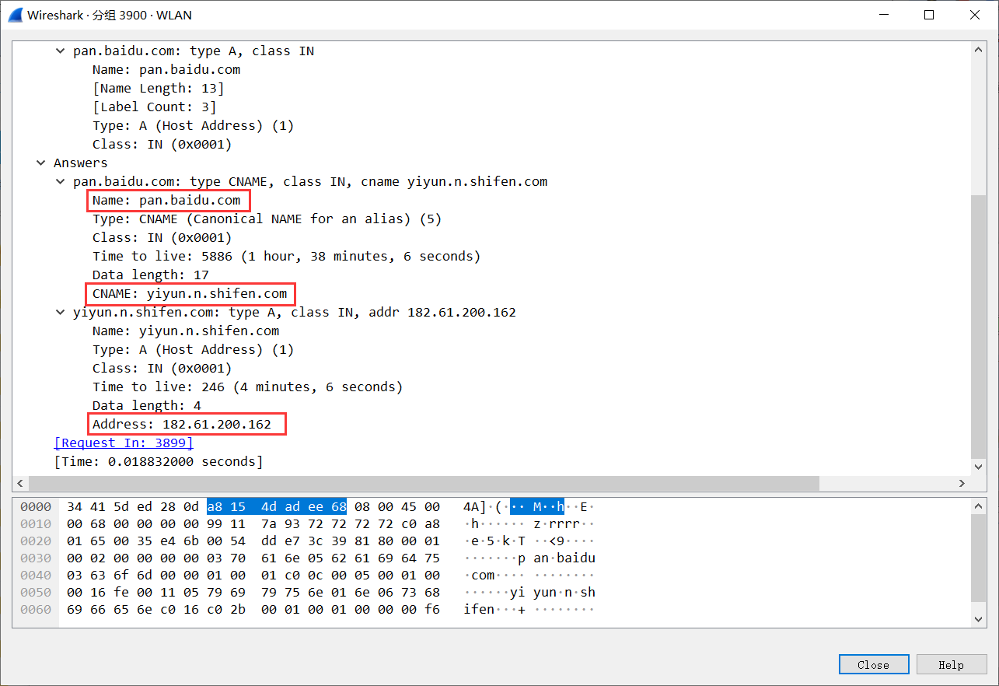Click the hex pane scroll down arrow
999x686 pixels.
pyautogui.click(x=979, y=618)
